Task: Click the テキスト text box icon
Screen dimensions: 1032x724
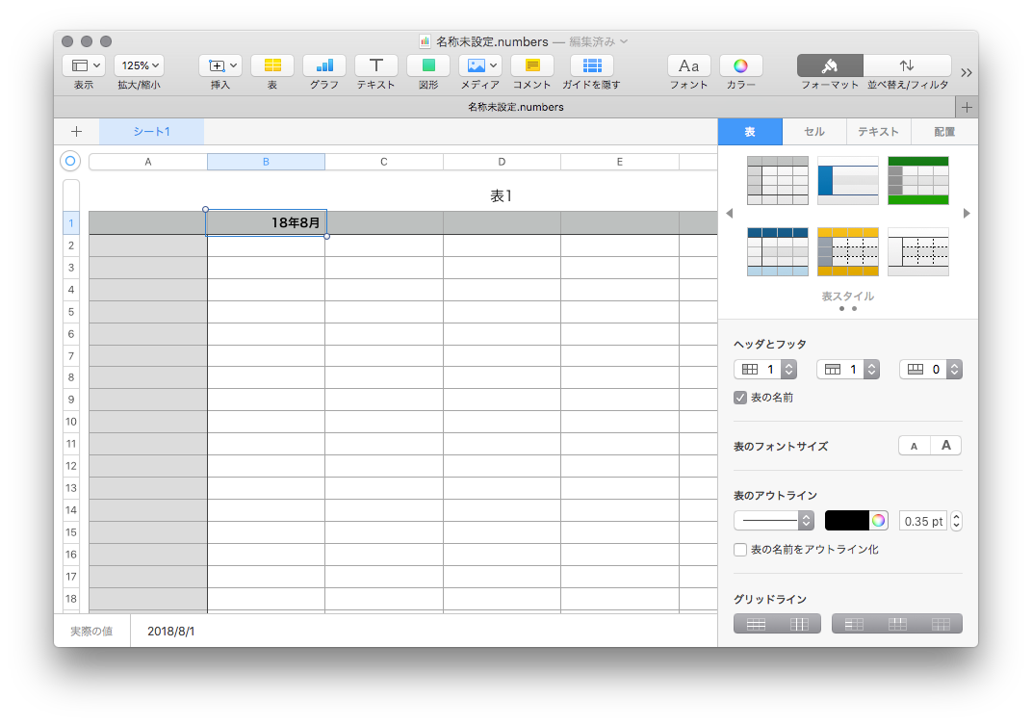Action: [376, 65]
